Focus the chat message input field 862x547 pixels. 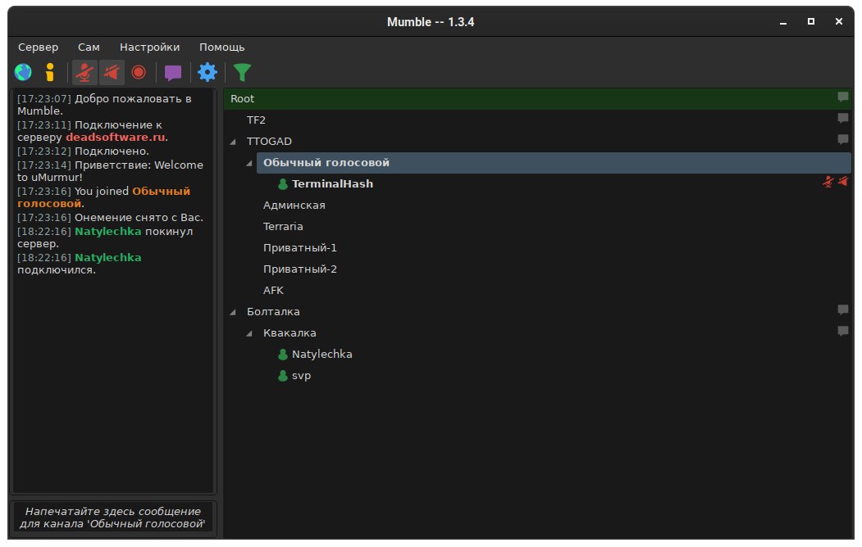coord(112,518)
